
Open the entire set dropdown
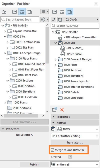74,164
